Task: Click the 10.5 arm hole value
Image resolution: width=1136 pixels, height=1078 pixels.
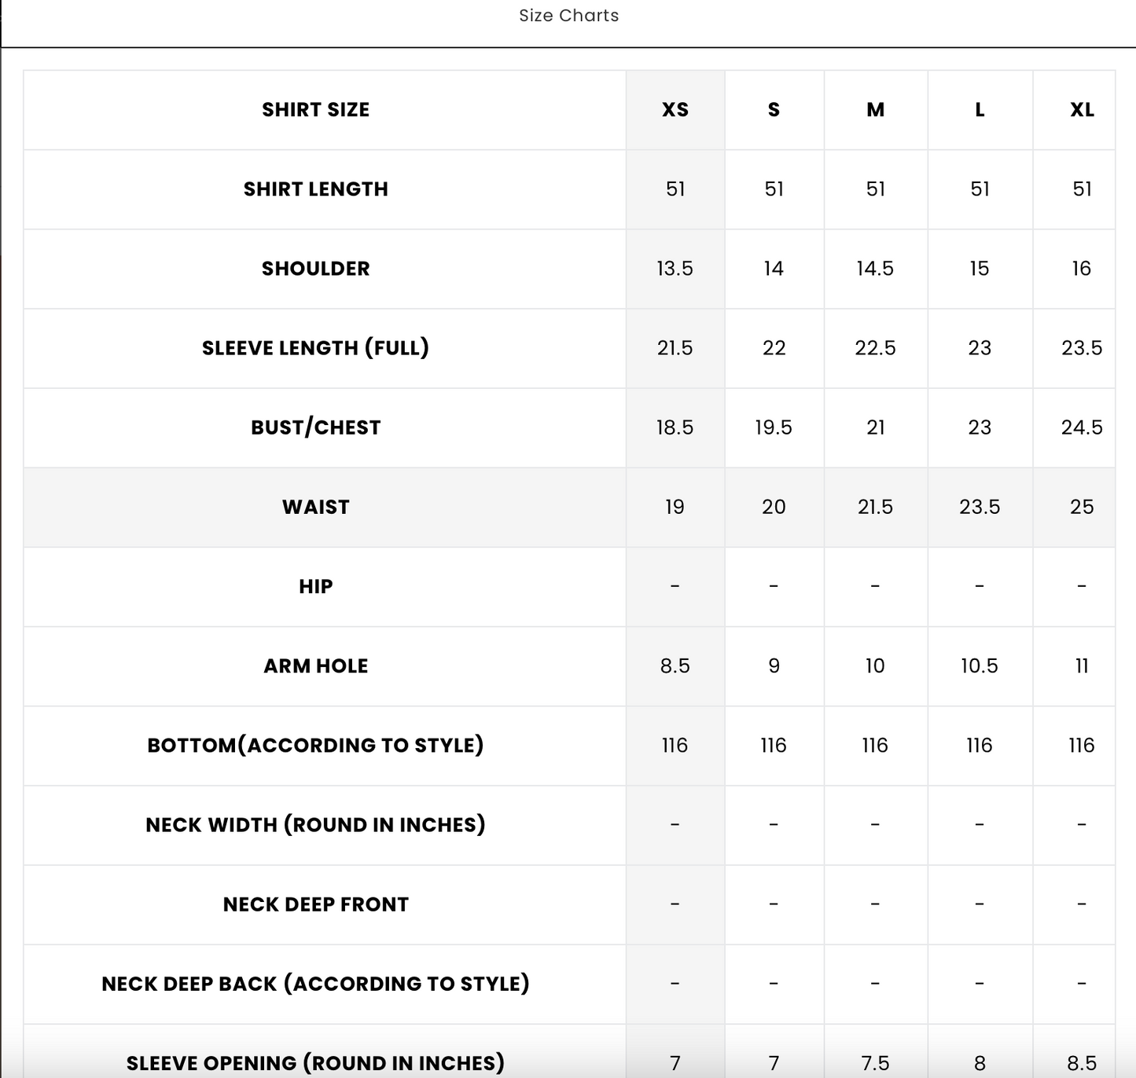Action: pos(979,666)
